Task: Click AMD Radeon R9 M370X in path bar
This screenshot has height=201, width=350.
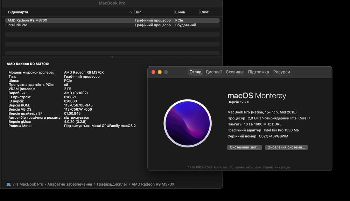Action: (x=153, y=184)
